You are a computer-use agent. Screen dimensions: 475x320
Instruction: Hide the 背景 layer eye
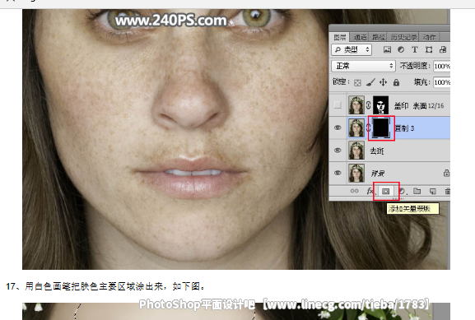point(338,173)
